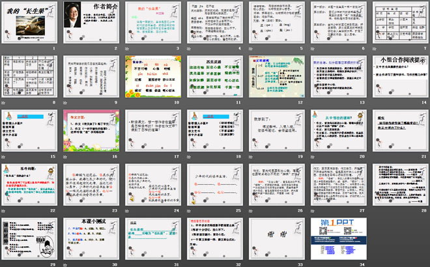Click the animation star under slide 16
430x267 pixels.
pyautogui.click(x=64, y=156)
